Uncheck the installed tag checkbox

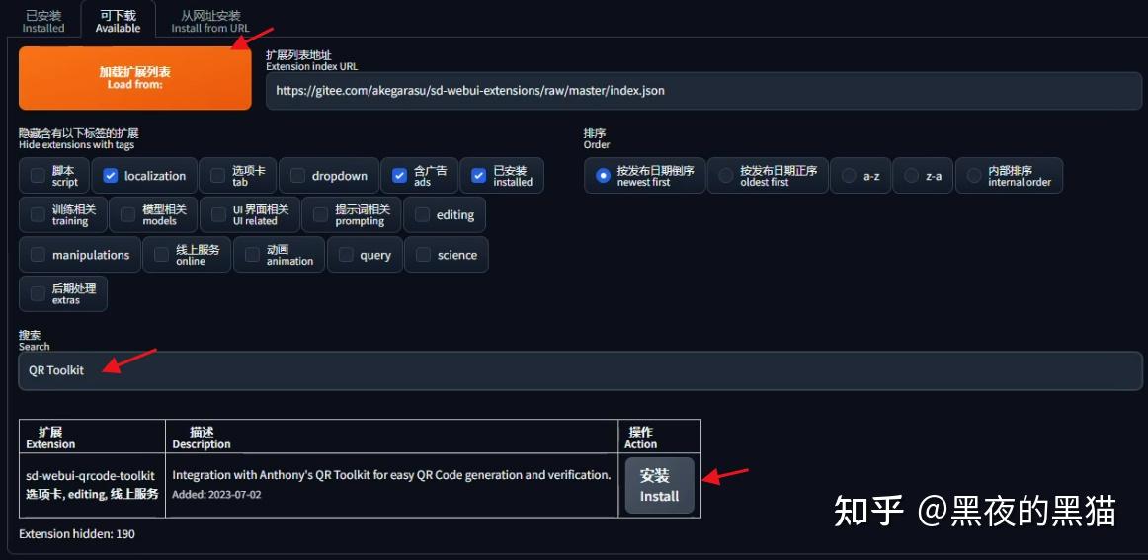pos(479,176)
